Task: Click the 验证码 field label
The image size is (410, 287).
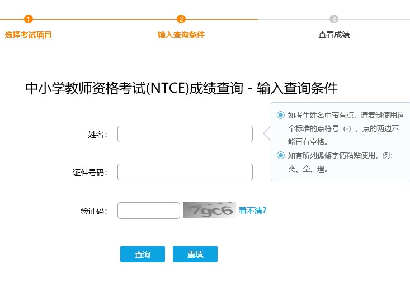Action: click(94, 211)
